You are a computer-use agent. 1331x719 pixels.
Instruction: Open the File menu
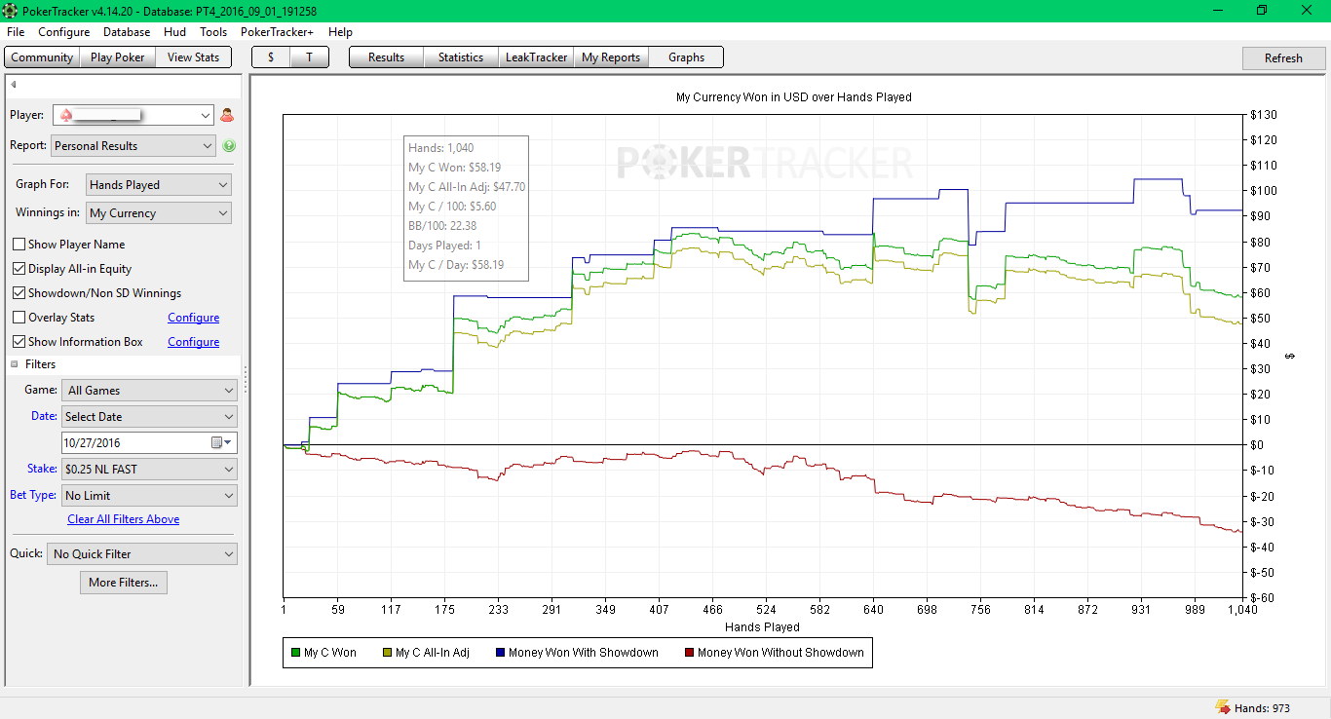(16, 32)
